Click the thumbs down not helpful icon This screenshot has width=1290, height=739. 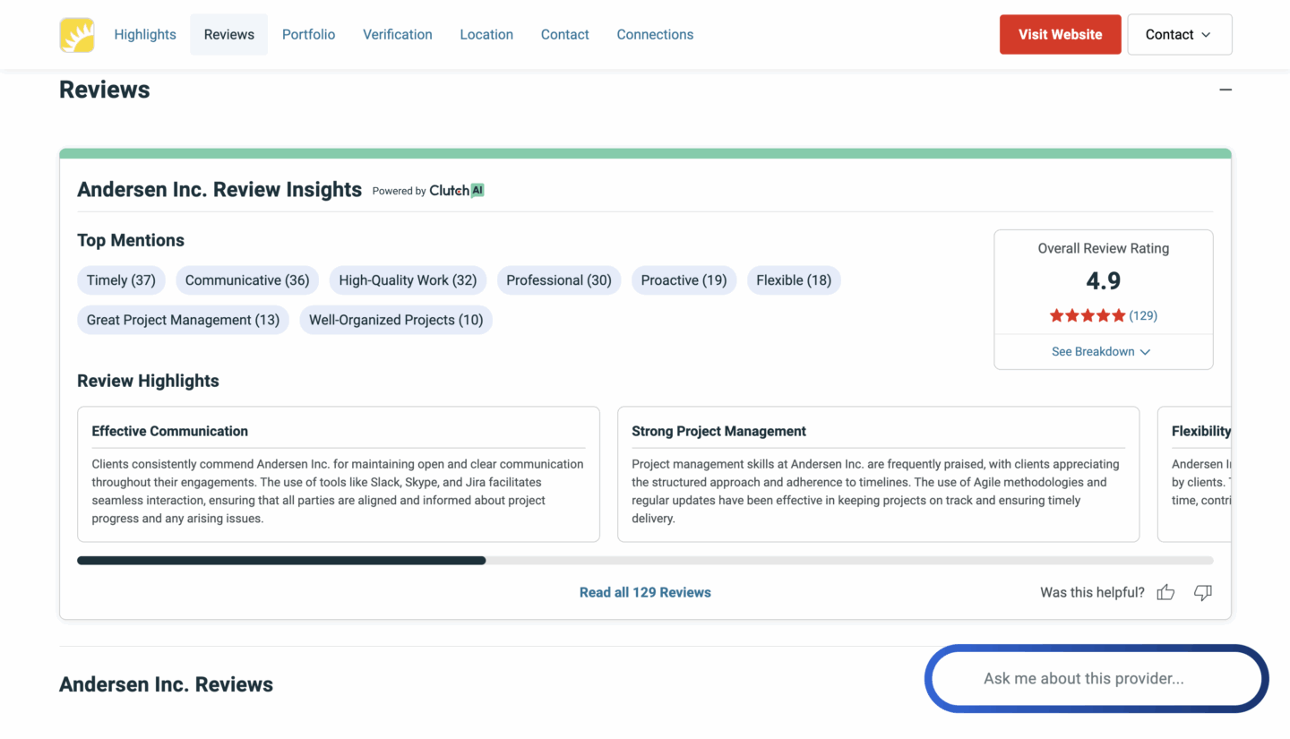pos(1203,592)
